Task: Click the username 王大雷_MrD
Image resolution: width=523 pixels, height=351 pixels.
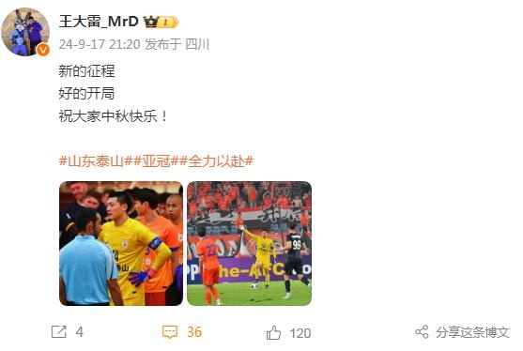Action: tap(99, 22)
